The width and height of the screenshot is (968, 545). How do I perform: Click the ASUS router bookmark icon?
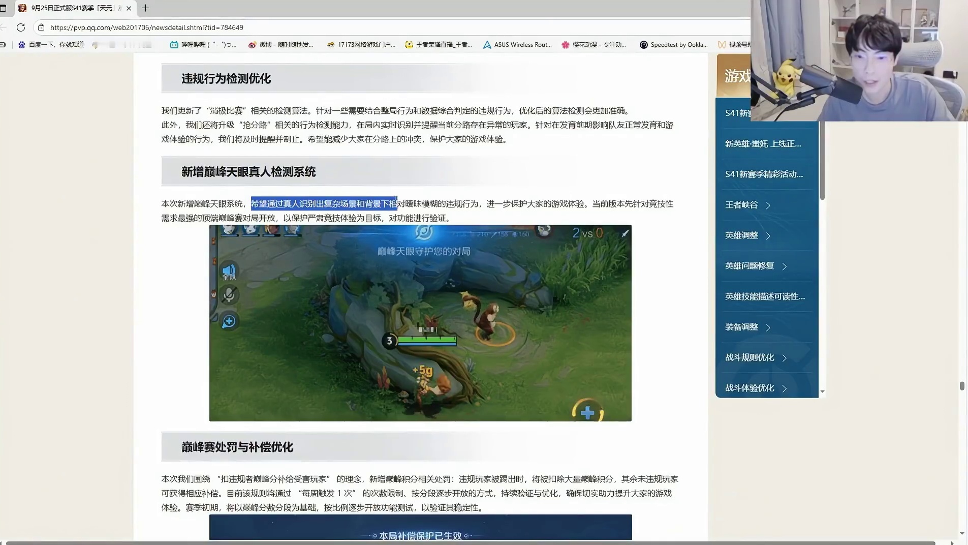pos(487,45)
